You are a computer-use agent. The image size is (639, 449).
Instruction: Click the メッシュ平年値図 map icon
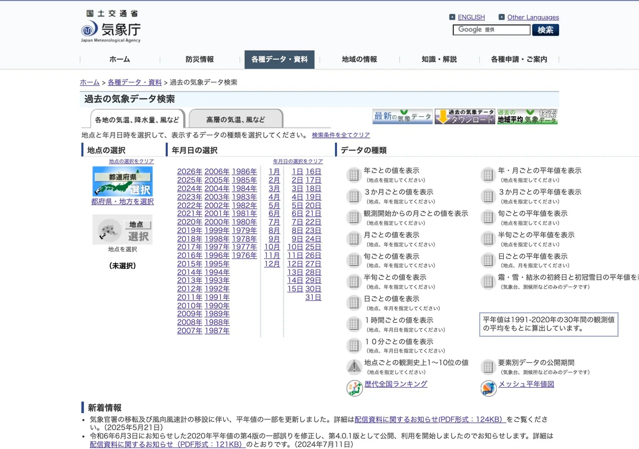(488, 388)
